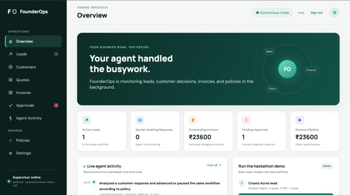Click the Revenue Pipeline ₹23600 amount
The height and width of the screenshot is (195, 350).
(307, 137)
